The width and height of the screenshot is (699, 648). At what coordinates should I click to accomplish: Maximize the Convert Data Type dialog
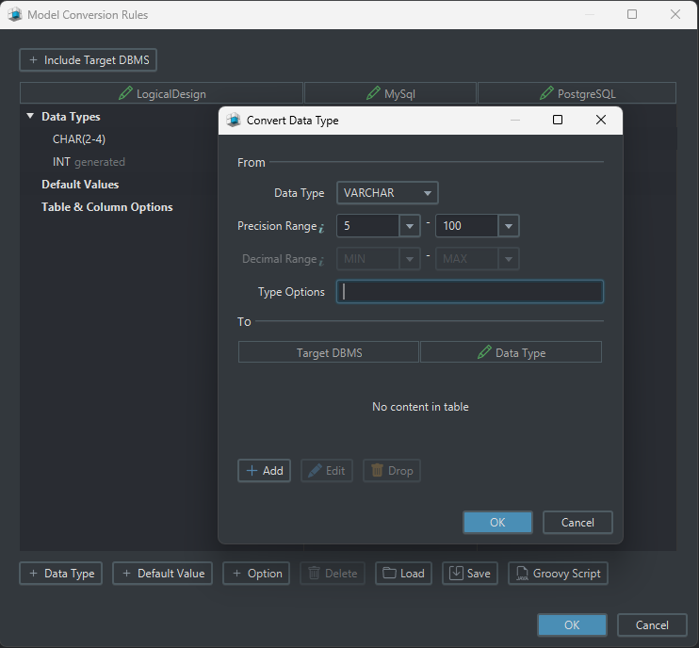[558, 120]
